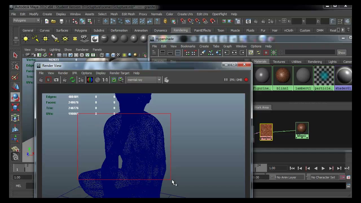361x203 pixels.
Task: Switch to the Textures tab in Hypershade
Action: (x=279, y=62)
